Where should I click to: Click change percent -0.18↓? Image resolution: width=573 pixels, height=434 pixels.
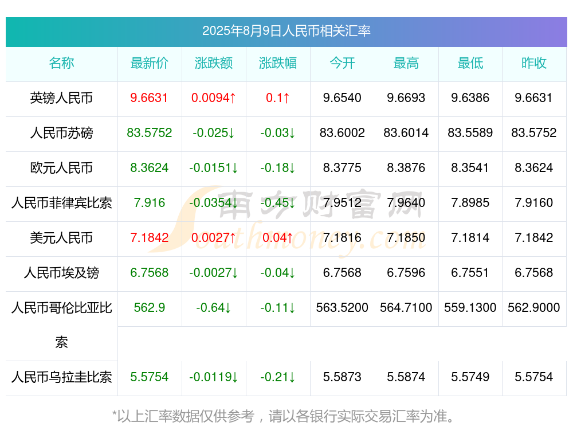[278, 168]
